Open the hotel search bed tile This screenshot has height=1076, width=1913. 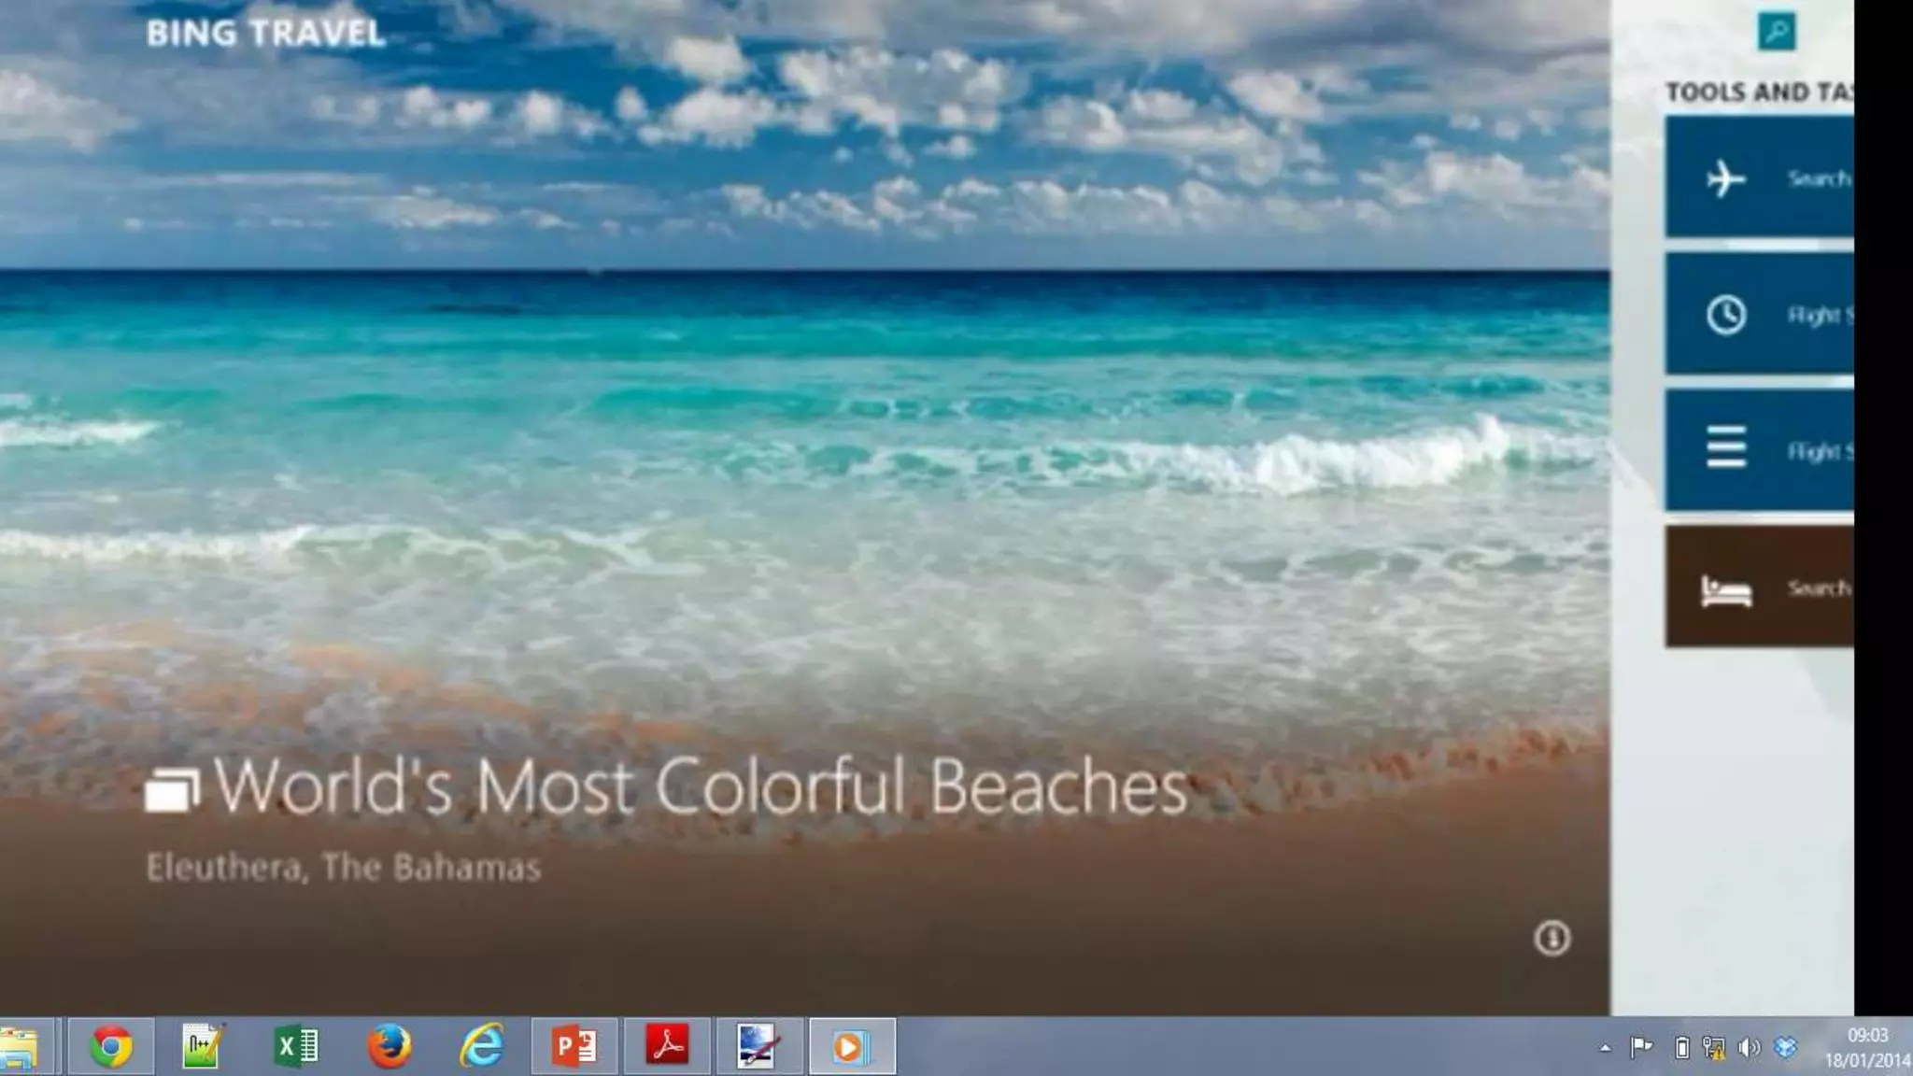click(x=1759, y=587)
